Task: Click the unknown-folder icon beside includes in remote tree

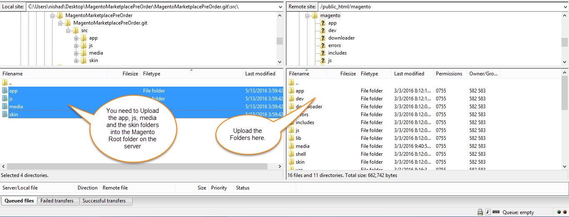Action: click(x=322, y=53)
